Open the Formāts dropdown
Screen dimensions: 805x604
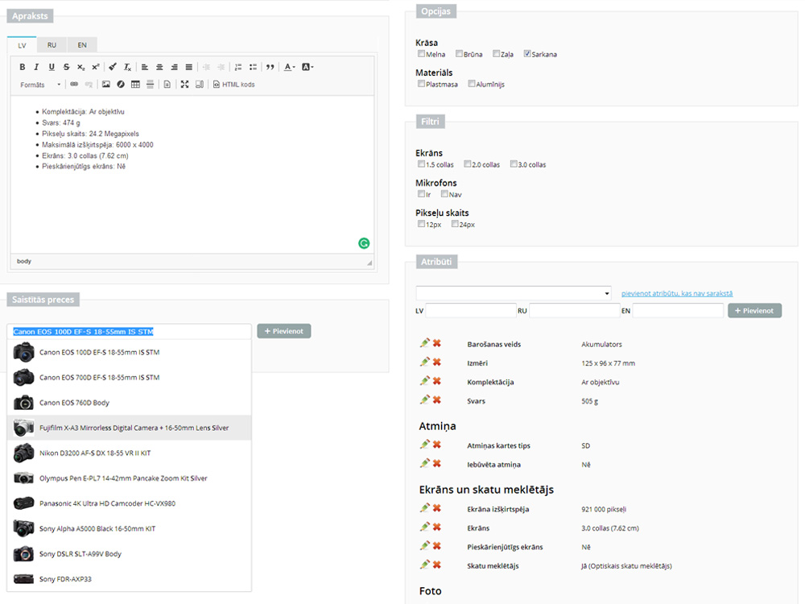(41, 85)
